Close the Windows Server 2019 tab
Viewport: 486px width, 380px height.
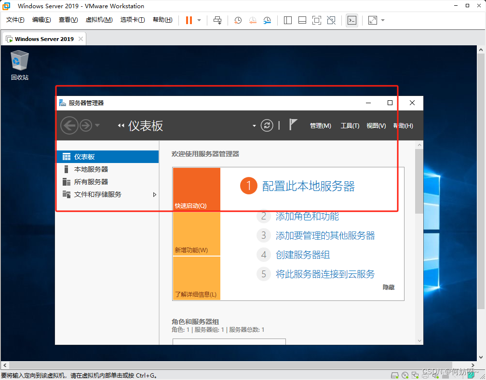81,39
